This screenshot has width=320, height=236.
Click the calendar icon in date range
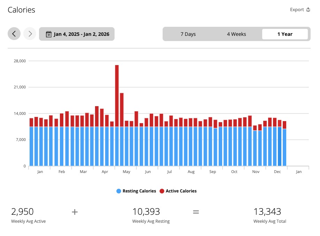point(49,34)
